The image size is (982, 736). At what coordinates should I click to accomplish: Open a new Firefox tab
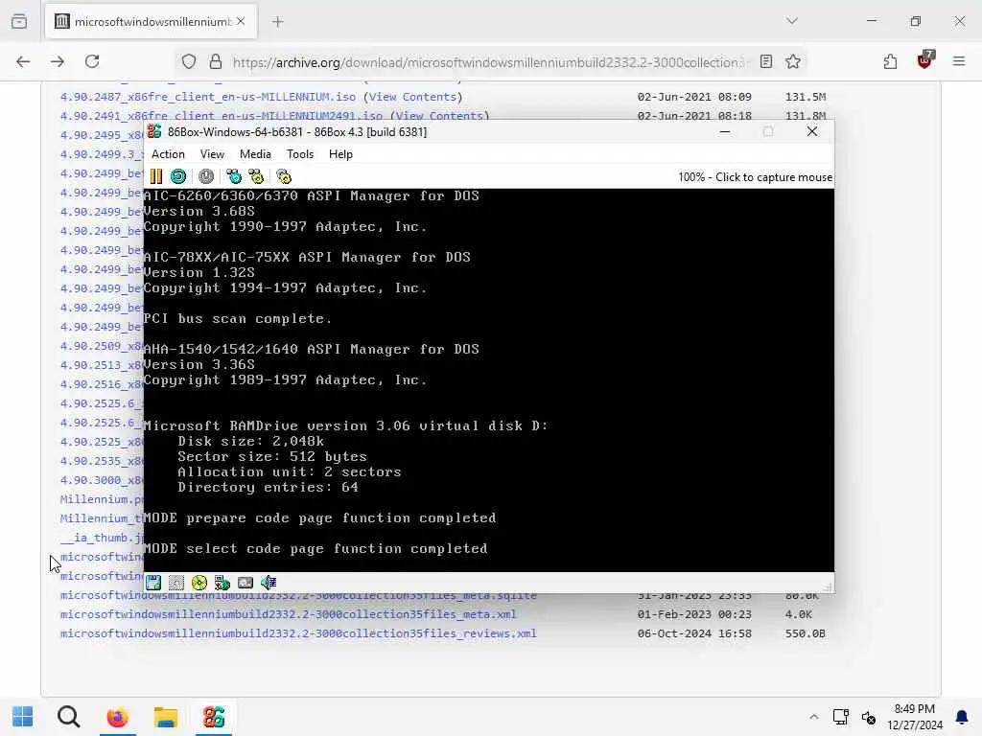pyautogui.click(x=278, y=22)
